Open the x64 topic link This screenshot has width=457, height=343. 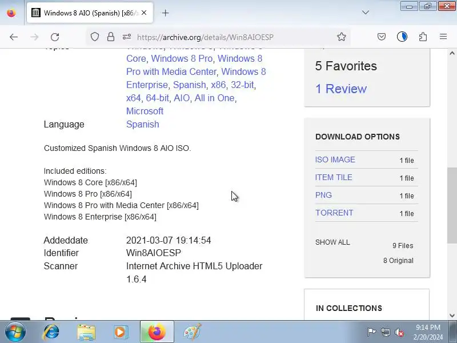pos(134,98)
